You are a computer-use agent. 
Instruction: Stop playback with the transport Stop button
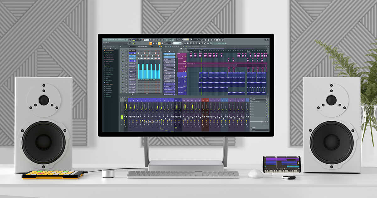[139, 40]
